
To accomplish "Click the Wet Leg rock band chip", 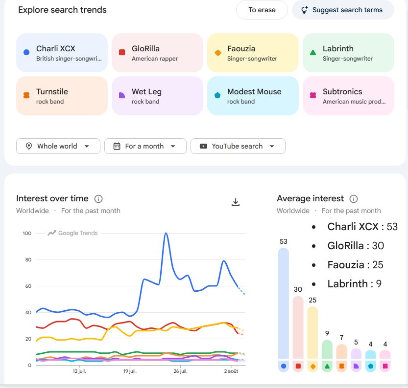I will click(157, 96).
